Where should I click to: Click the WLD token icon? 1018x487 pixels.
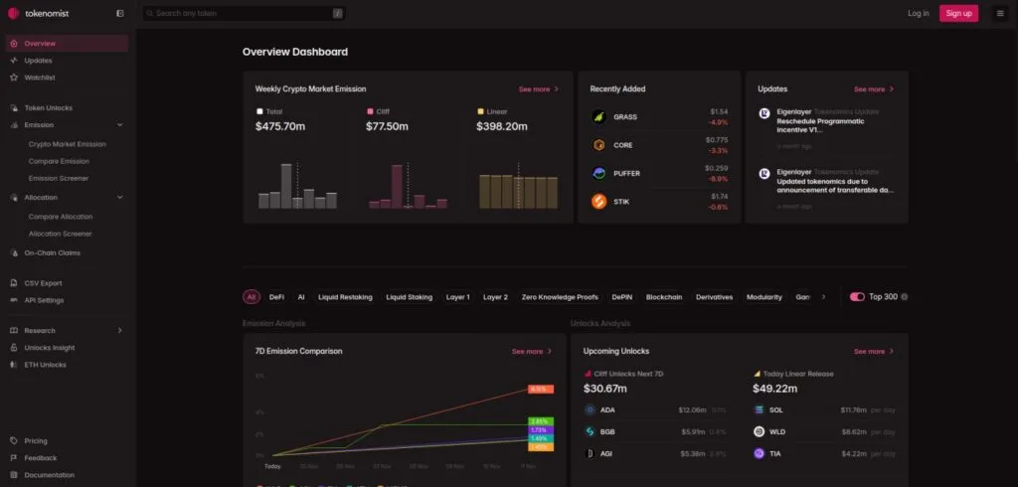point(759,431)
